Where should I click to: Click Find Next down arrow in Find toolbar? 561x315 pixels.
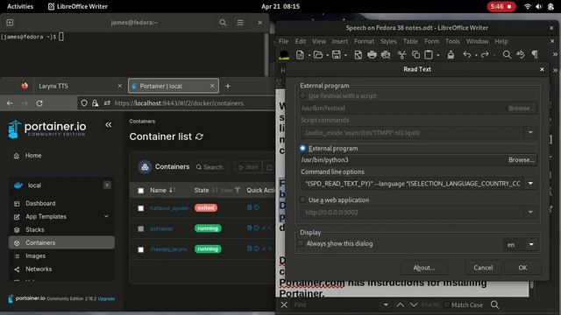click(414, 304)
